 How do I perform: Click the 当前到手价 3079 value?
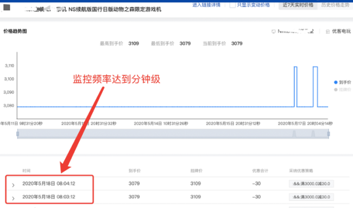(x=237, y=43)
